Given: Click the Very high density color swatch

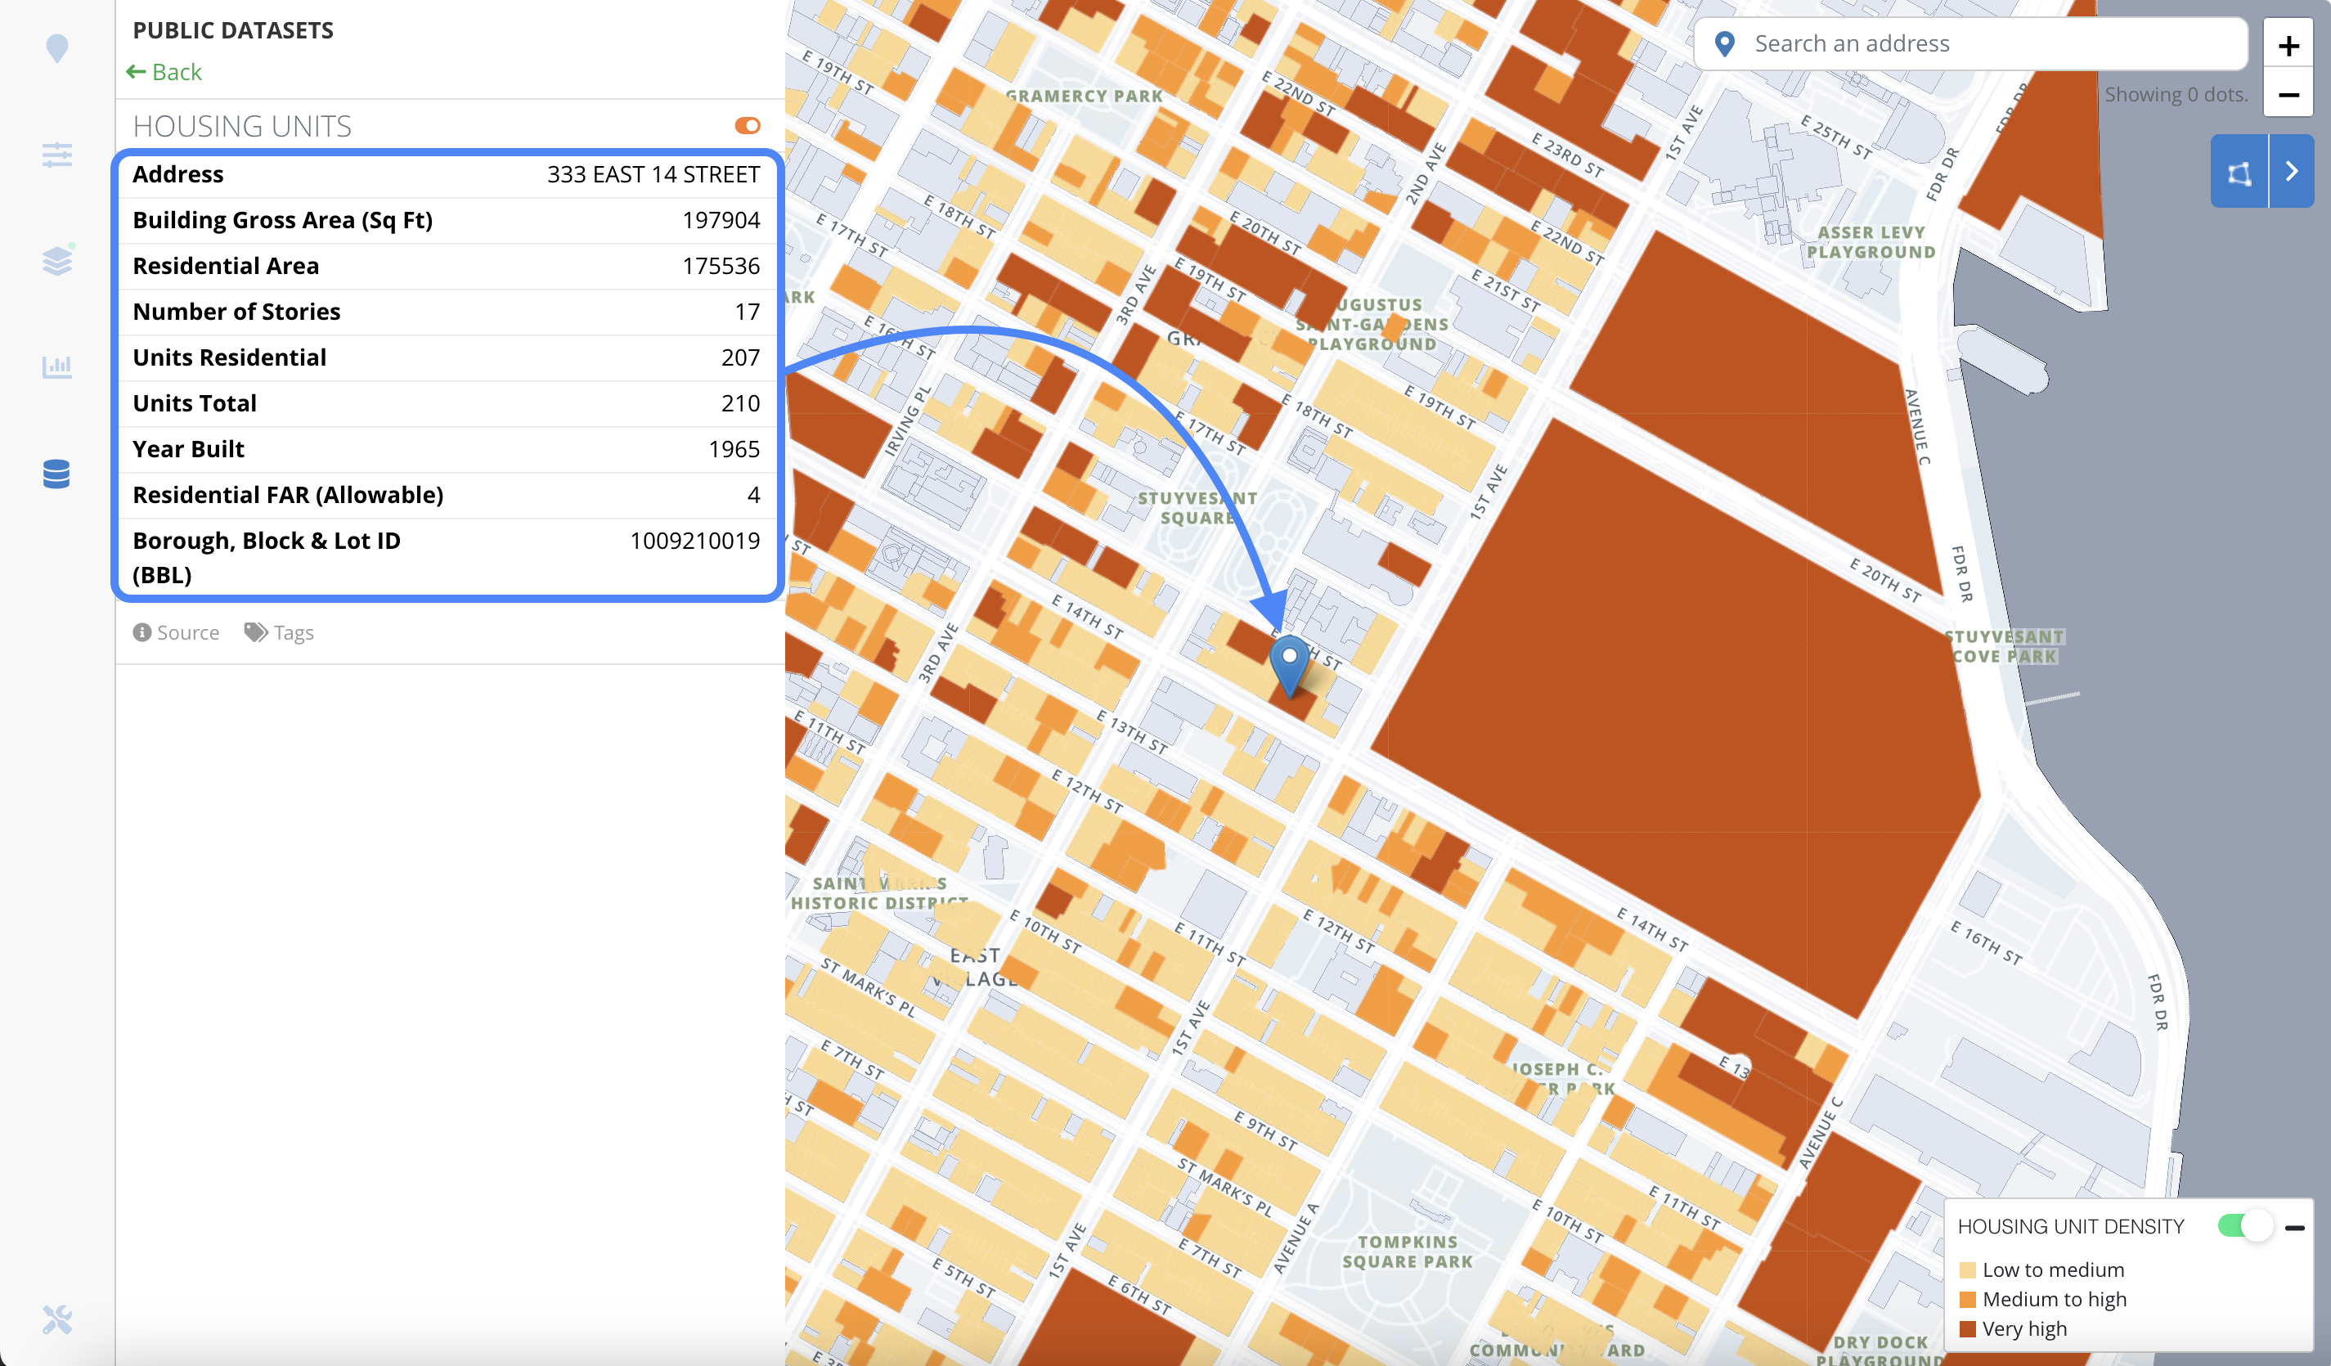Looking at the screenshot, I should (1968, 1329).
